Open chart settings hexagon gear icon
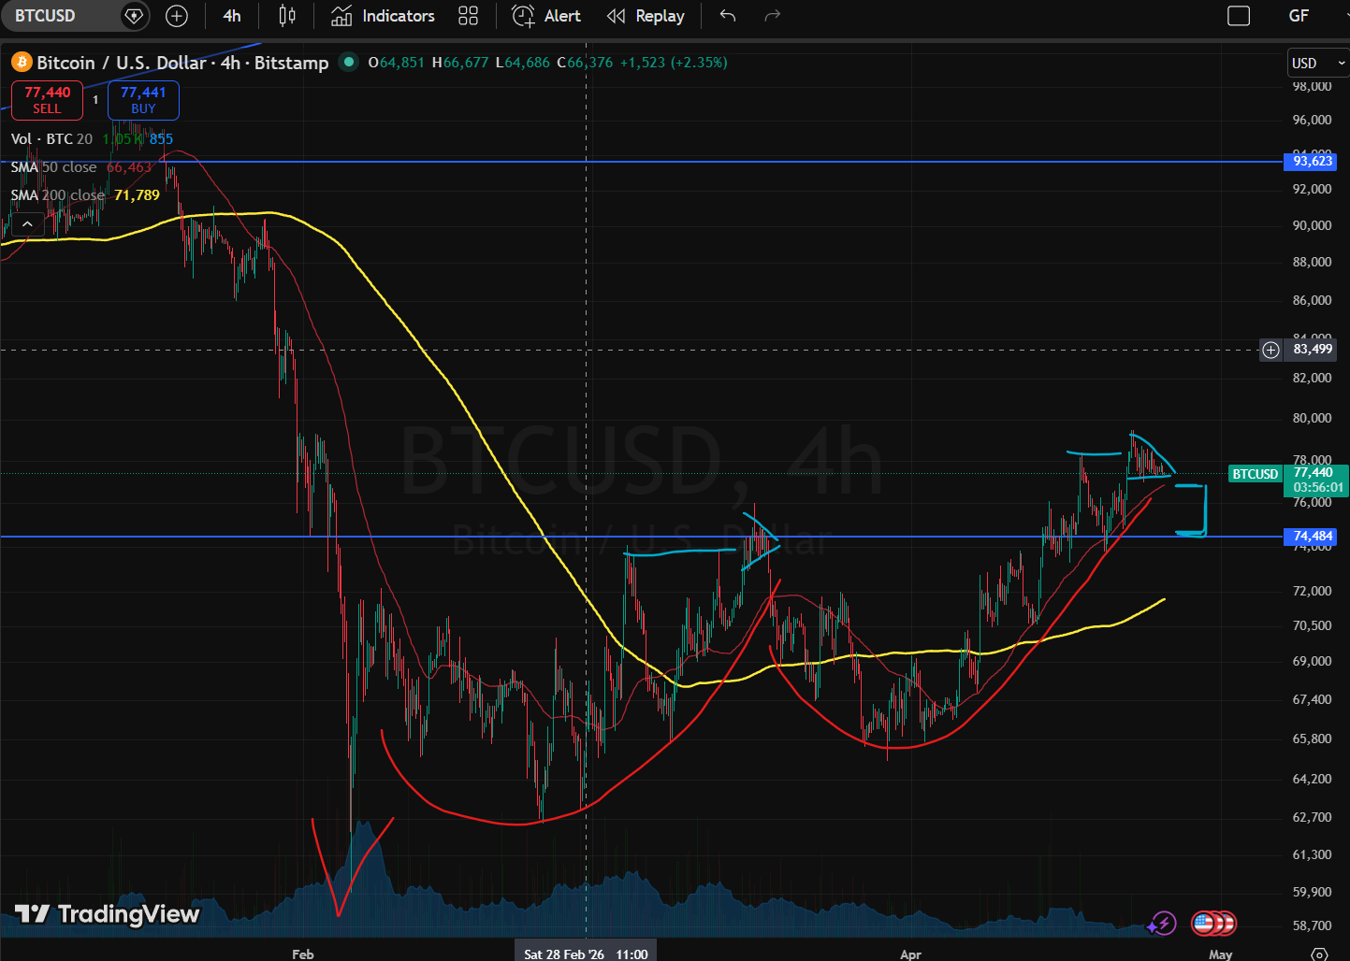1350x961 pixels. (1319, 954)
